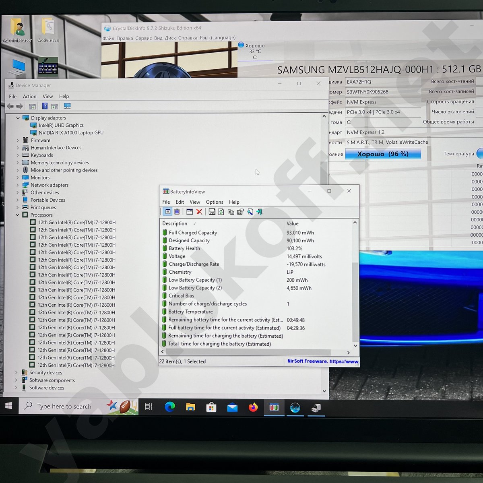Screen dimensions: 483x483
Task: Refresh battery data in BatteryInfoView
Action: [221, 212]
